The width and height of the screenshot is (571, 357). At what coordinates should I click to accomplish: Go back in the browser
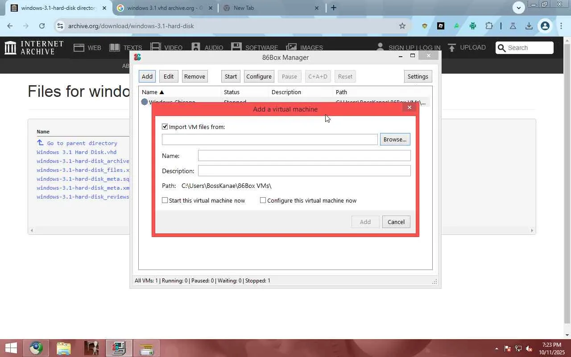coord(10,26)
